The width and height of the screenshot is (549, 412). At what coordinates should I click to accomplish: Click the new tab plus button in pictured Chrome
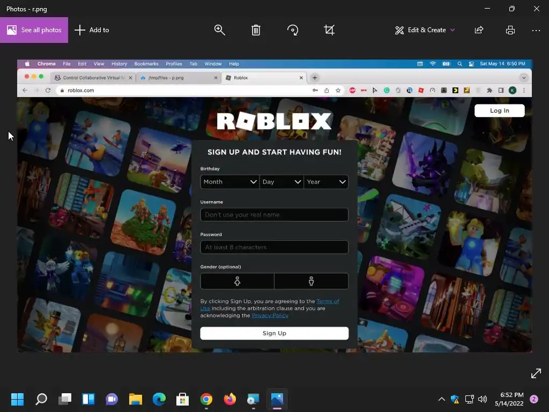pyautogui.click(x=315, y=78)
